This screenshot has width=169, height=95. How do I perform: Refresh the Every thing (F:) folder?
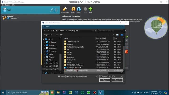(x=96, y=31)
